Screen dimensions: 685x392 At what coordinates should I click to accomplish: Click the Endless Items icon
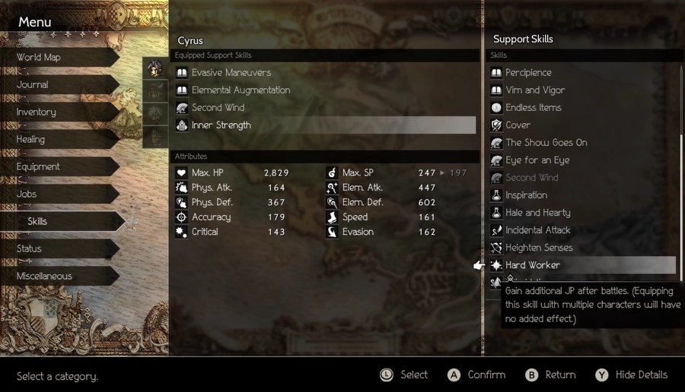tap(496, 108)
